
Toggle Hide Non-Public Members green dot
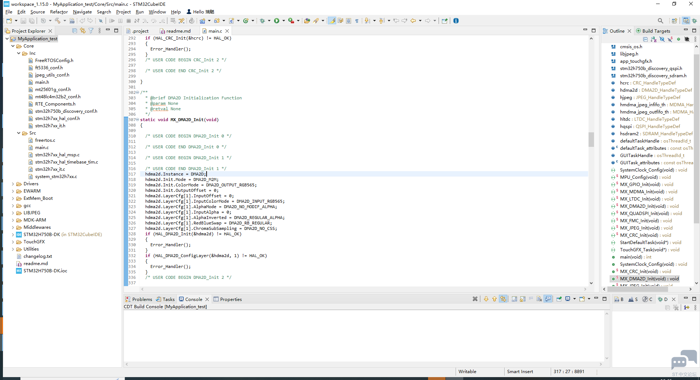pos(678,39)
